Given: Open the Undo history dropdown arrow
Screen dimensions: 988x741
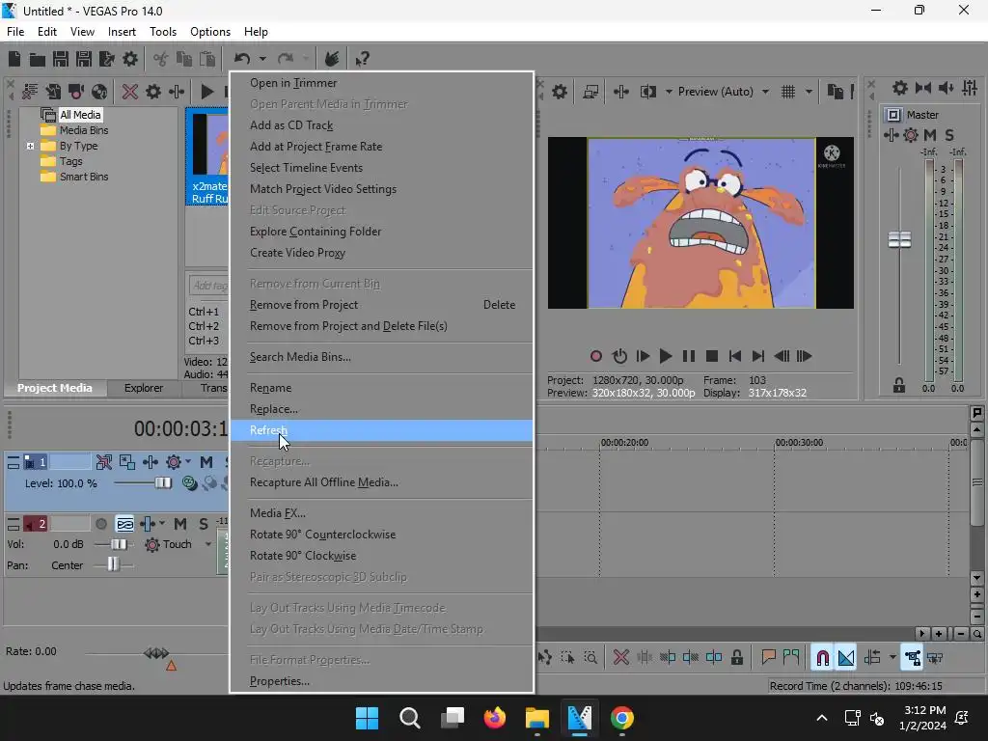Looking at the screenshot, I should 262,59.
